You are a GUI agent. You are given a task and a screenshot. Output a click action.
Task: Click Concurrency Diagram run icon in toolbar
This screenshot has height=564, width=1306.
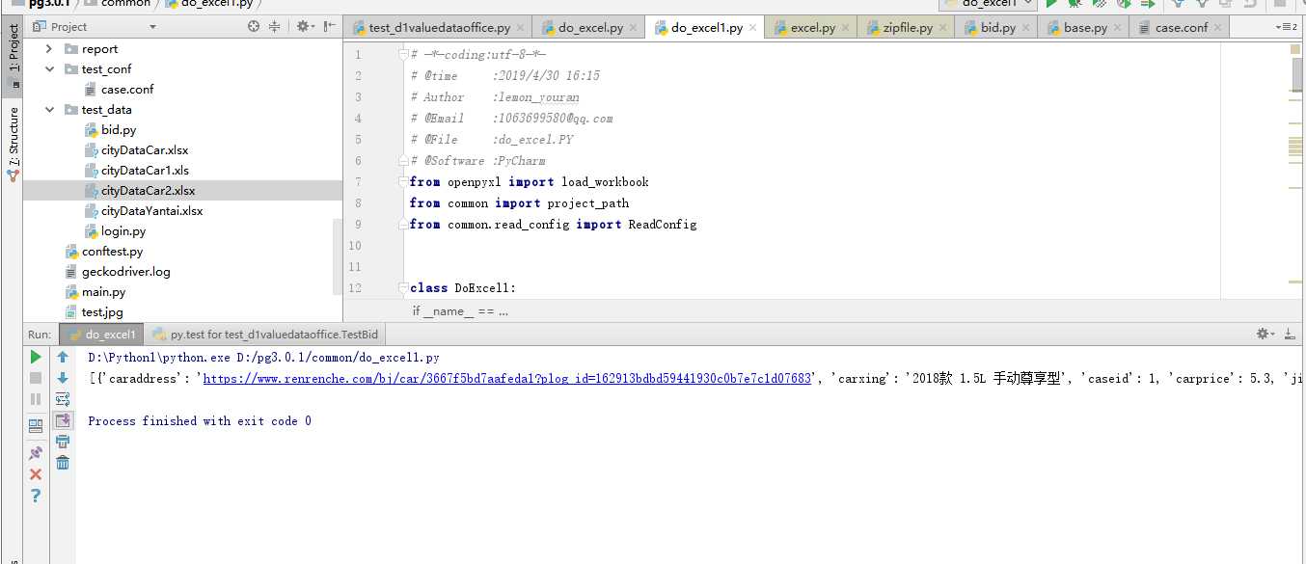1147,4
